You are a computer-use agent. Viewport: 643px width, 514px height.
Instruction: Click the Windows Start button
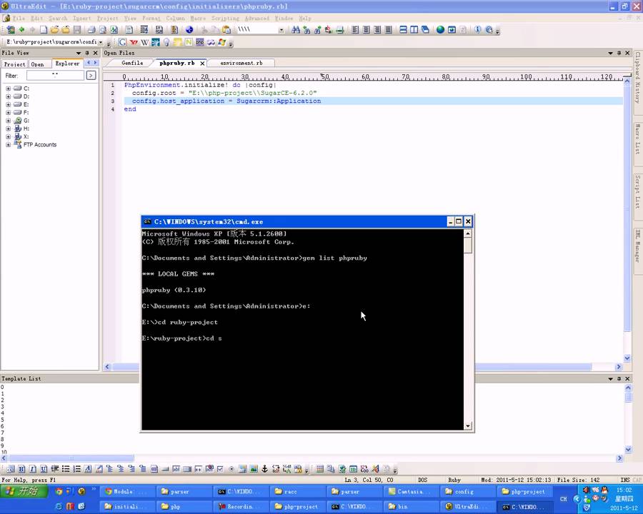[24, 491]
